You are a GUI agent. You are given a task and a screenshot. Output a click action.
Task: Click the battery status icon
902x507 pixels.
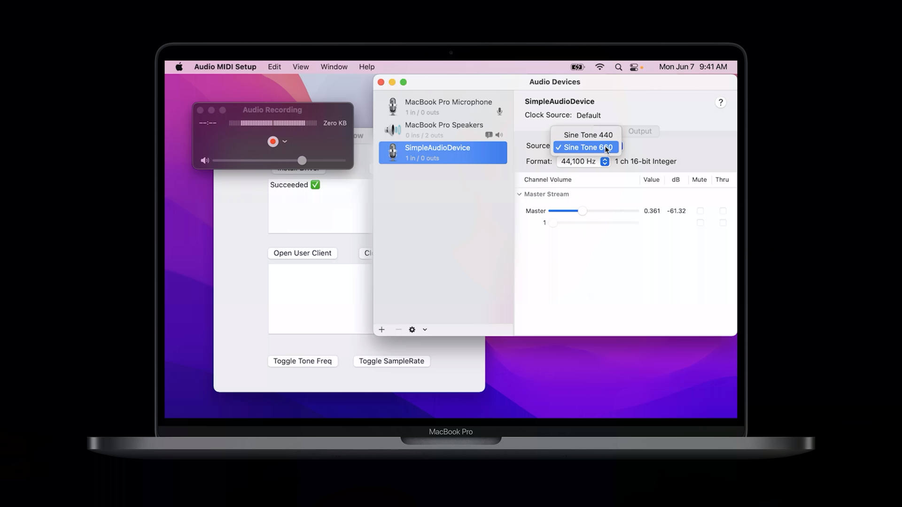coord(577,67)
